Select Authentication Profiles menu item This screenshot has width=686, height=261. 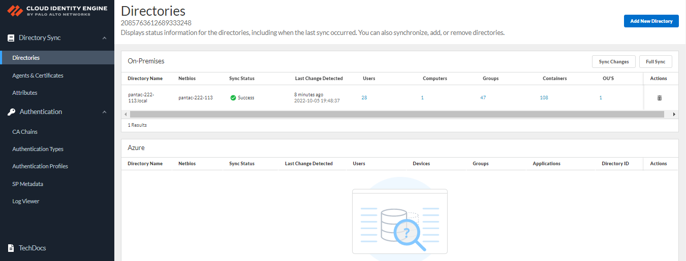(40, 166)
